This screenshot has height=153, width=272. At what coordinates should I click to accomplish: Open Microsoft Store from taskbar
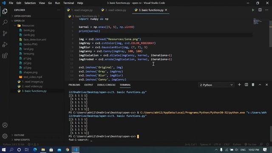(51, 150)
